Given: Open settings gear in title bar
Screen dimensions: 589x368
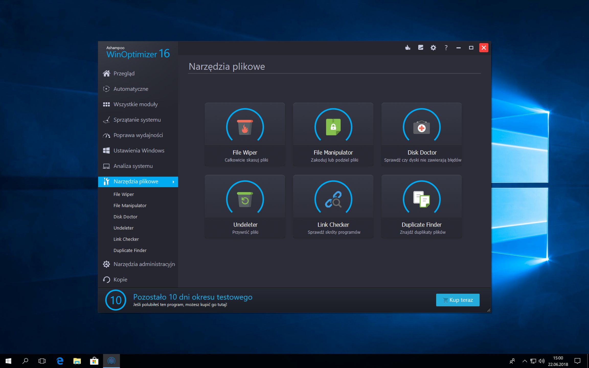Looking at the screenshot, I should click(433, 48).
